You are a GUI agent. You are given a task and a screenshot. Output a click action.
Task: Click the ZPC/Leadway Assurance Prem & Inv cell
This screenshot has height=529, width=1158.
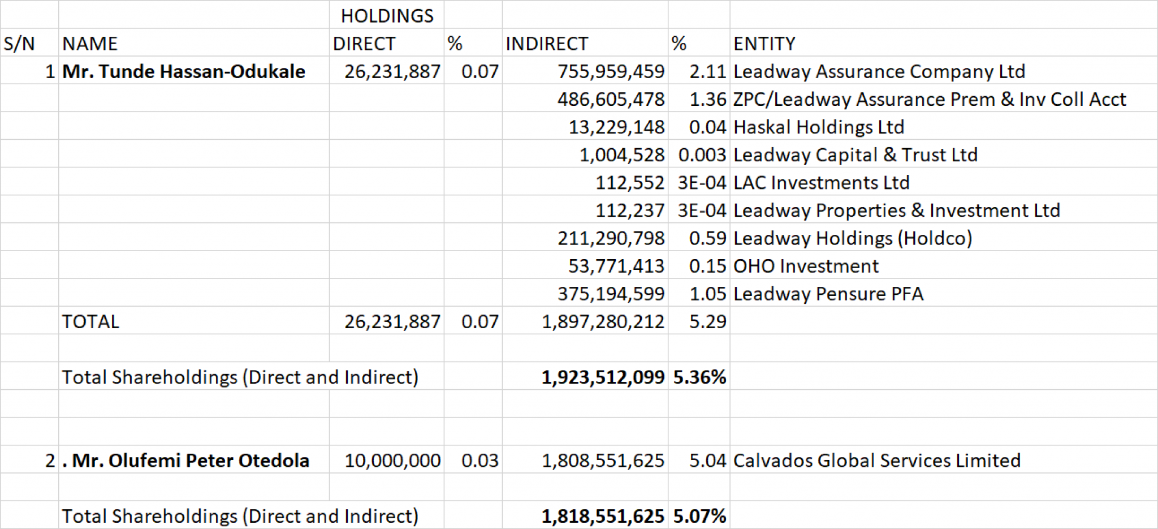[x=929, y=99]
